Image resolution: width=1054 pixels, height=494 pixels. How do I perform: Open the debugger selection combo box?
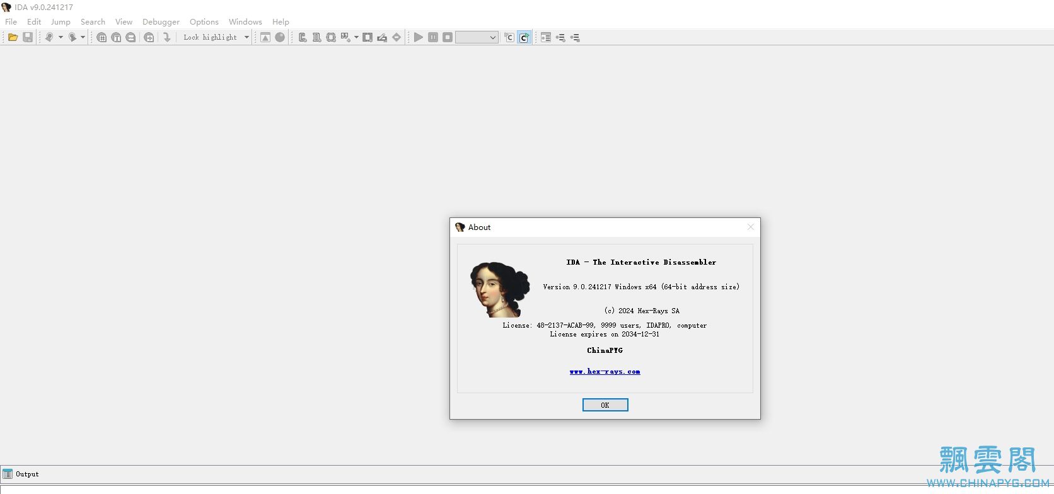477,37
